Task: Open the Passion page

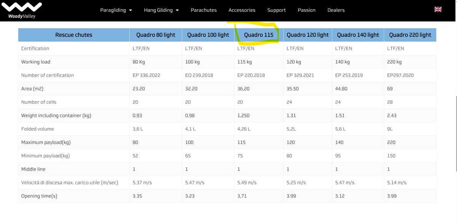Action: [x=307, y=10]
